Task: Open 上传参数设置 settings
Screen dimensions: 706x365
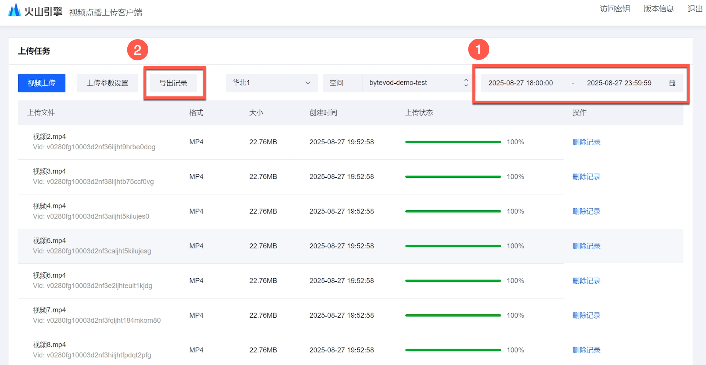Action: pos(108,83)
